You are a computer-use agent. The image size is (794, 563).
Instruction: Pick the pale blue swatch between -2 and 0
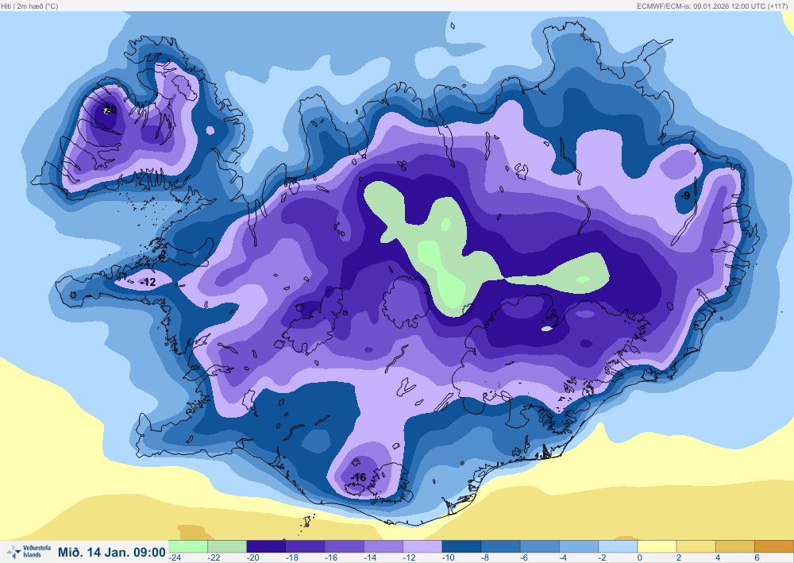pyautogui.click(x=618, y=546)
